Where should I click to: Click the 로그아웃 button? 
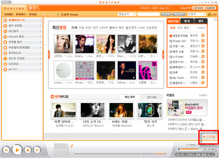pyautogui.click(x=198, y=8)
